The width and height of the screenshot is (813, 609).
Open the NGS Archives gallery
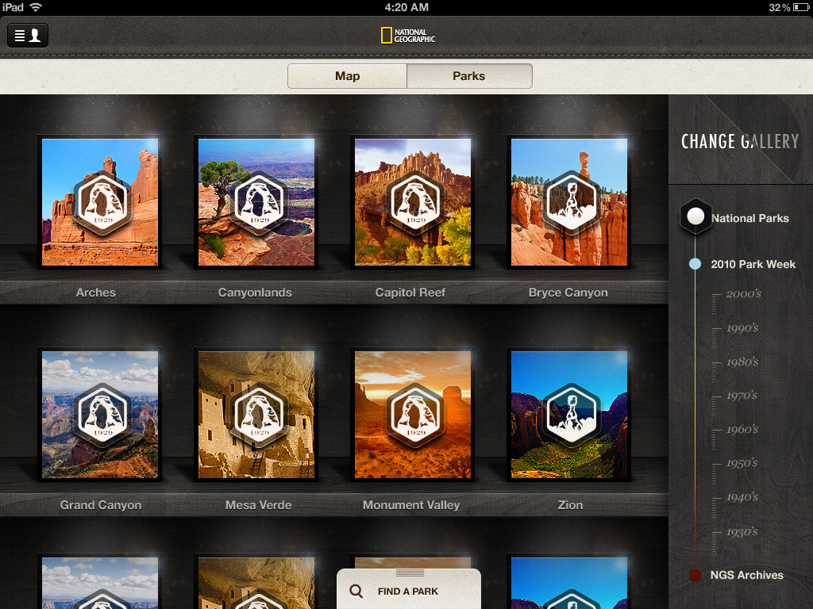pyautogui.click(x=746, y=576)
